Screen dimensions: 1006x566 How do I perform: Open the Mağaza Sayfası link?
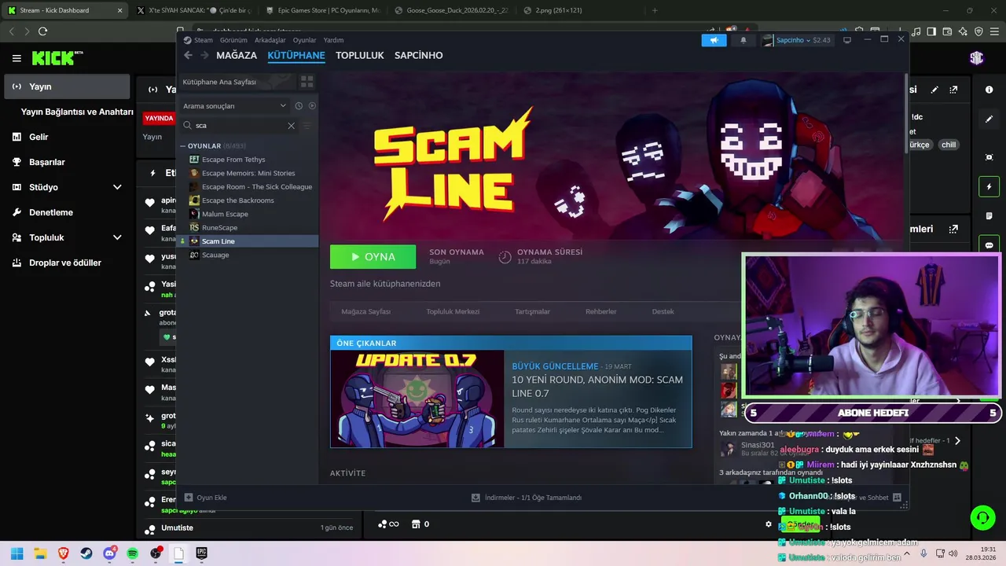(365, 311)
